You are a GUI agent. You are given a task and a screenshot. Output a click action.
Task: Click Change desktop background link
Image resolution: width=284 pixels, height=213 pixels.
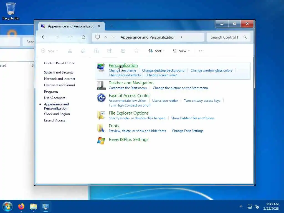[x=163, y=70]
